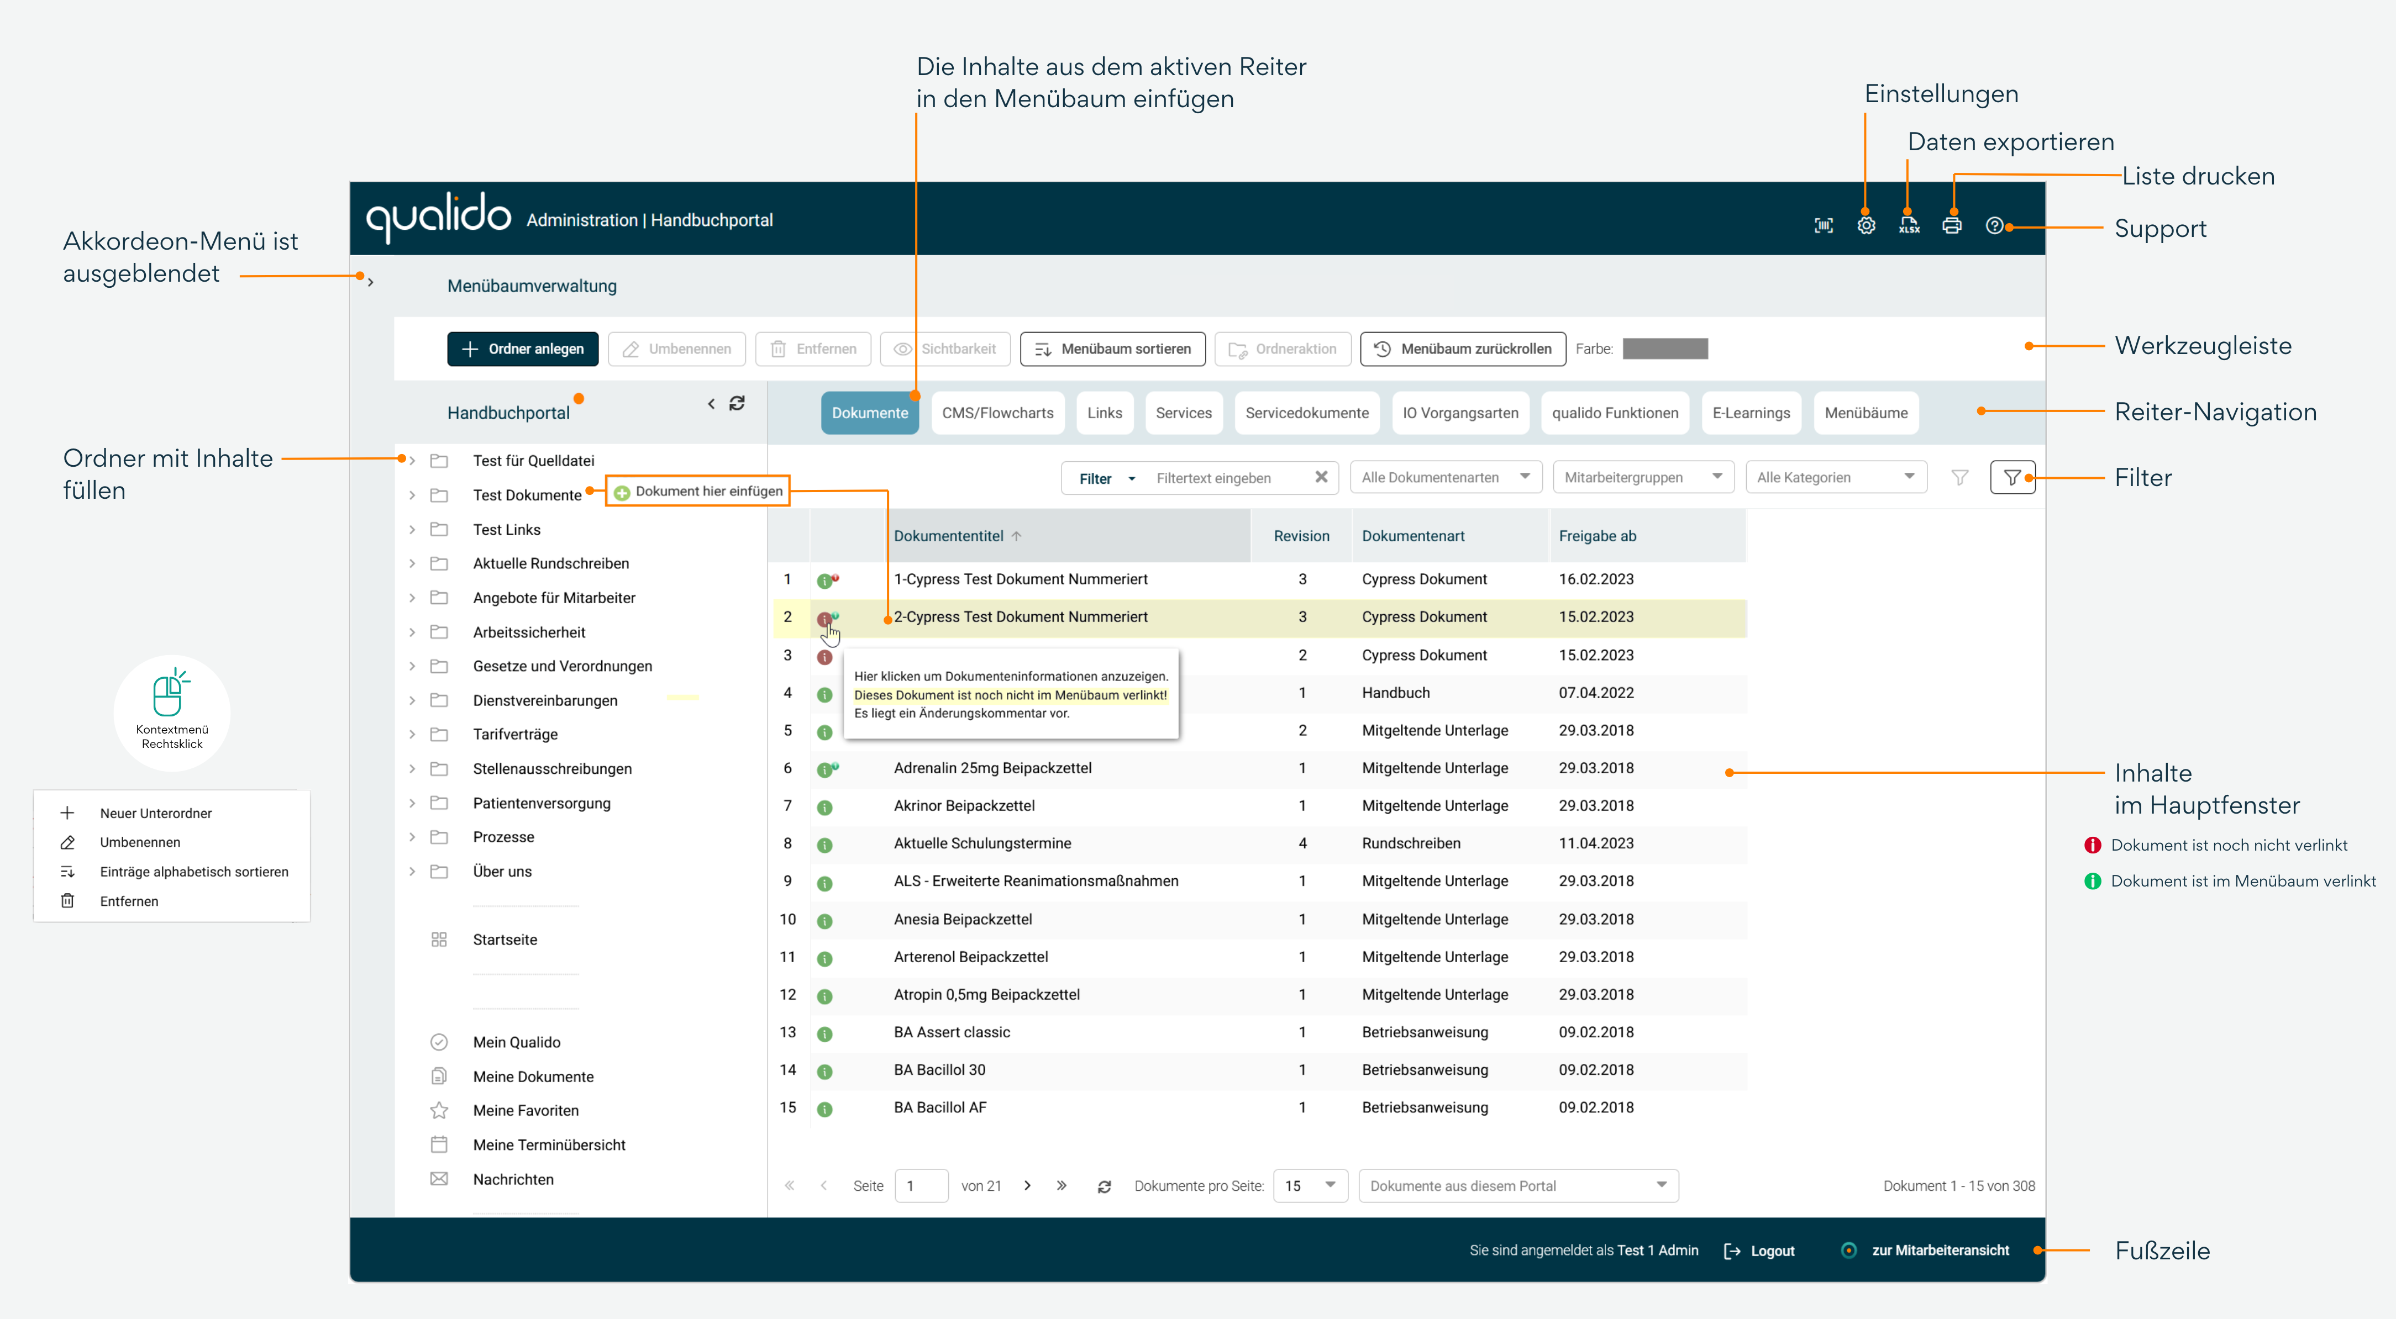Switch to qualido Funktionen tab
Viewport: 2396px width, 1319px height.
[1615, 413]
